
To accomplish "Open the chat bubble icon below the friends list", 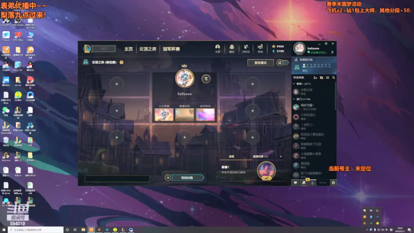I will (295, 183).
